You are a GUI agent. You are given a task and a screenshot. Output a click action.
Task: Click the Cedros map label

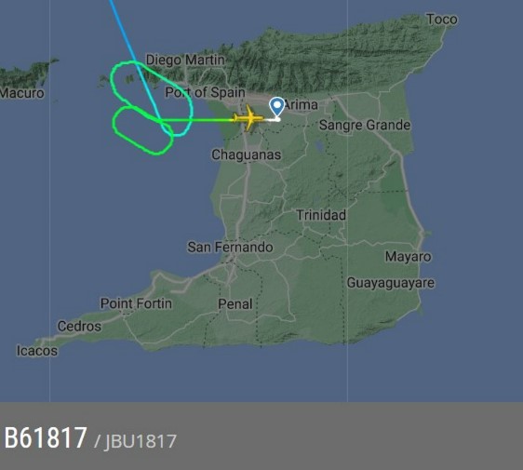click(x=79, y=327)
